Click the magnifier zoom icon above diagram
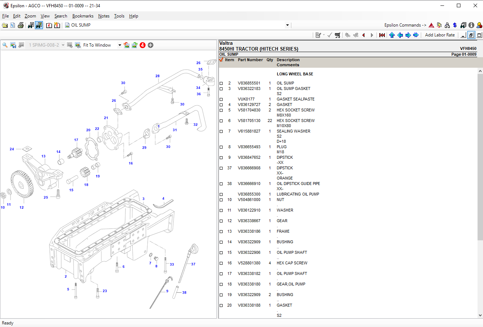The width and height of the screenshot is (483, 327). point(5,45)
